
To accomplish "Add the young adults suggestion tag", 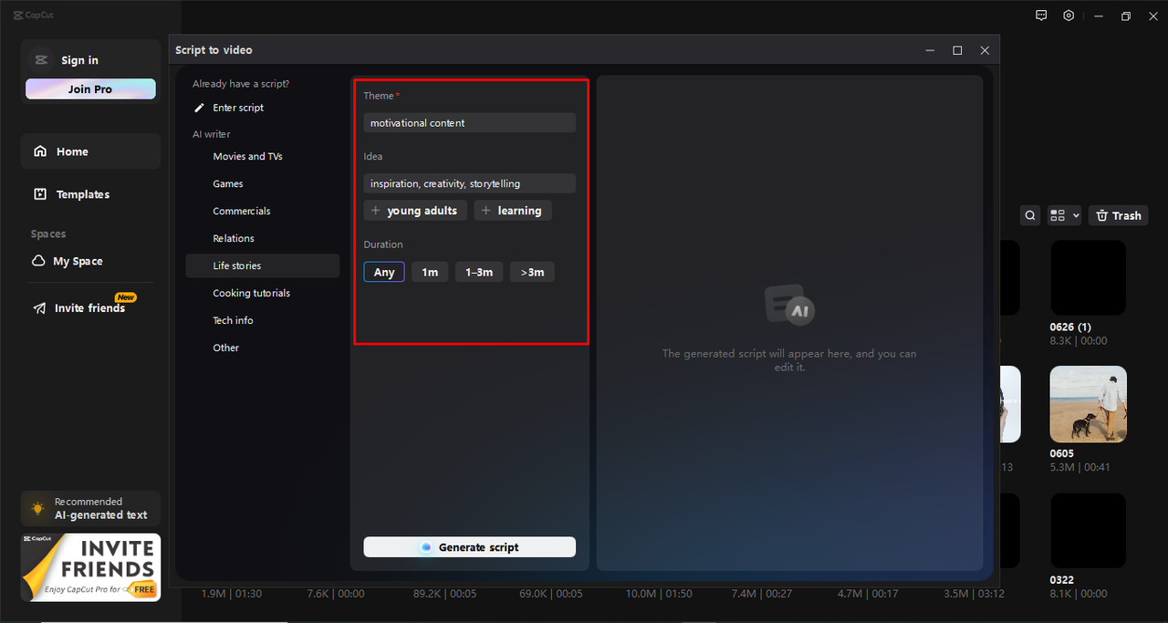I will [415, 211].
